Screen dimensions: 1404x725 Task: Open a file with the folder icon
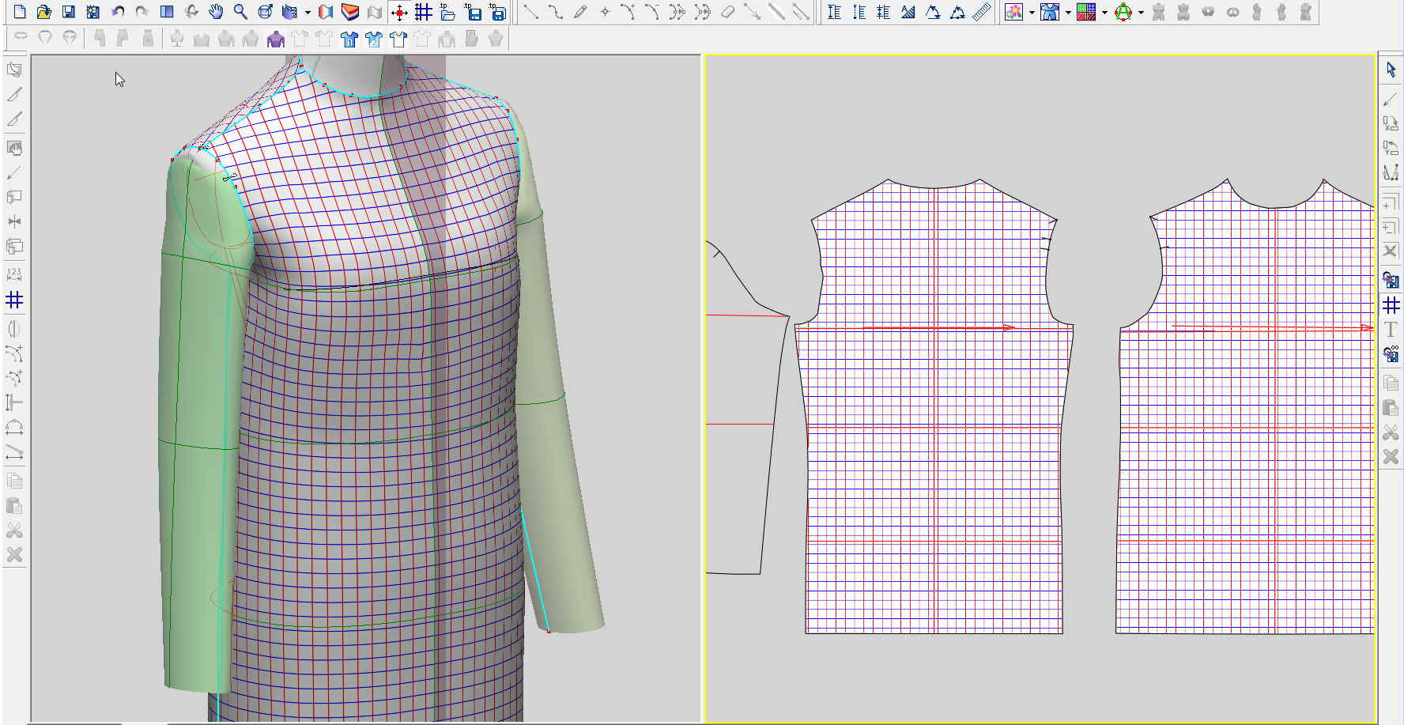click(44, 12)
